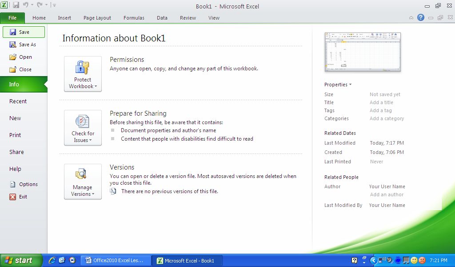The height and width of the screenshot is (267, 455).
Task: Click the 'Add an author' field
Action: click(x=387, y=194)
